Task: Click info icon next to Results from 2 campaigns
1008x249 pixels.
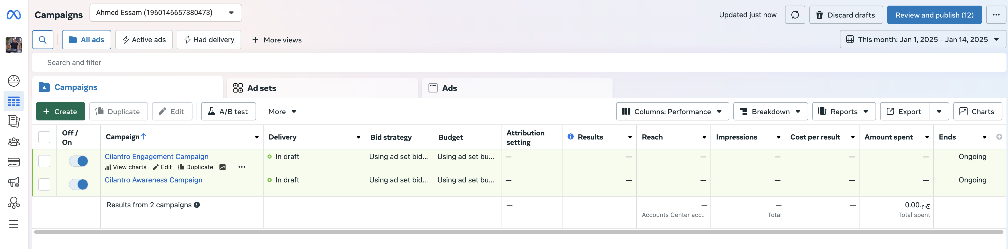Action: pos(197,205)
